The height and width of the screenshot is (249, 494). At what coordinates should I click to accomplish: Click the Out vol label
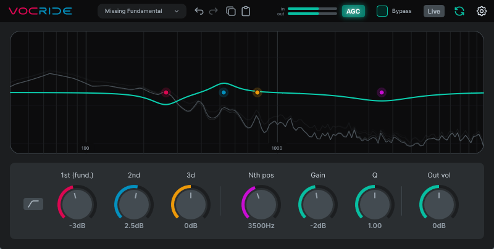(x=439, y=175)
